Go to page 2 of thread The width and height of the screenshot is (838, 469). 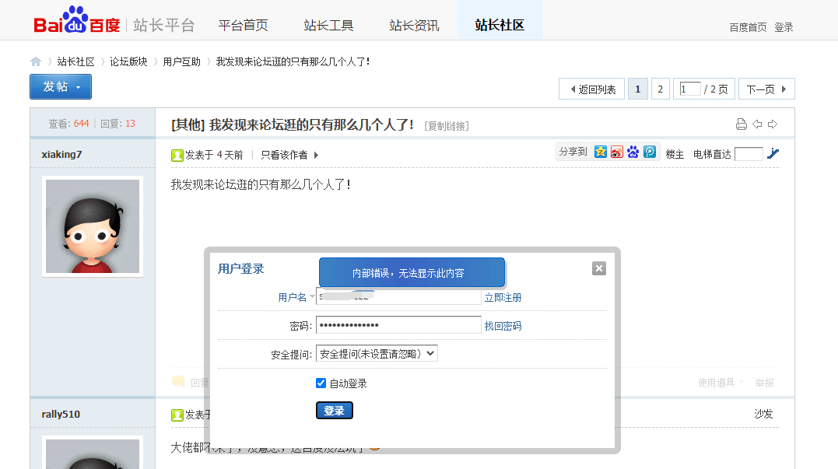pyautogui.click(x=660, y=89)
